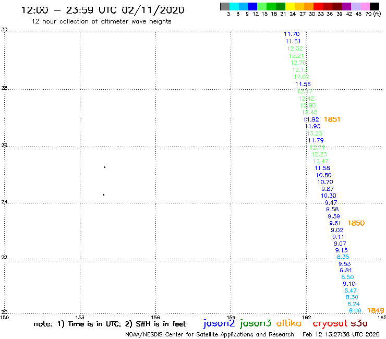
Task: Click the blue value 11.79
Action: click(x=316, y=141)
